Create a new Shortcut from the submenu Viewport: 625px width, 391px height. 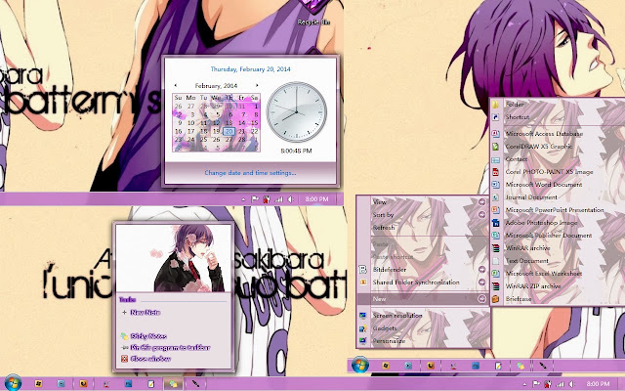click(558, 117)
